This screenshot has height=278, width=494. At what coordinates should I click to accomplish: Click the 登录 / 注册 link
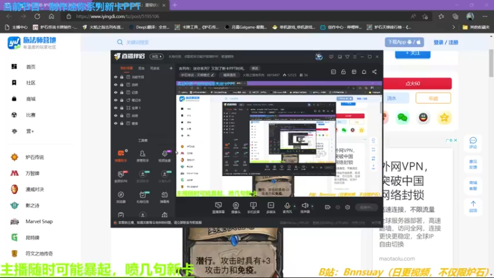point(445,42)
